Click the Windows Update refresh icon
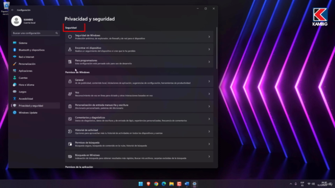335x188 pixels. 15,113
